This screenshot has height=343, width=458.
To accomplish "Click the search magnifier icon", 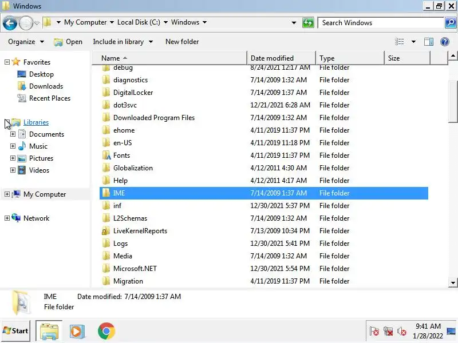I will click(451, 23).
